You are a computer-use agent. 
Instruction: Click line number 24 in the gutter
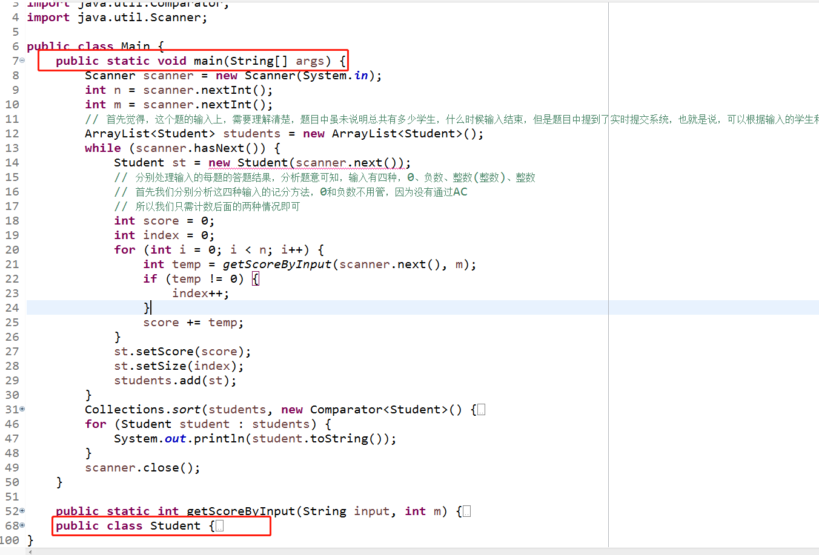pos(12,308)
